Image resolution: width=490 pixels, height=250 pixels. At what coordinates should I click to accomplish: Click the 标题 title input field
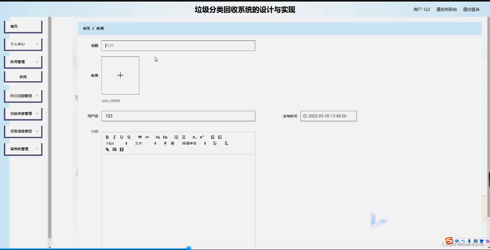click(178, 45)
